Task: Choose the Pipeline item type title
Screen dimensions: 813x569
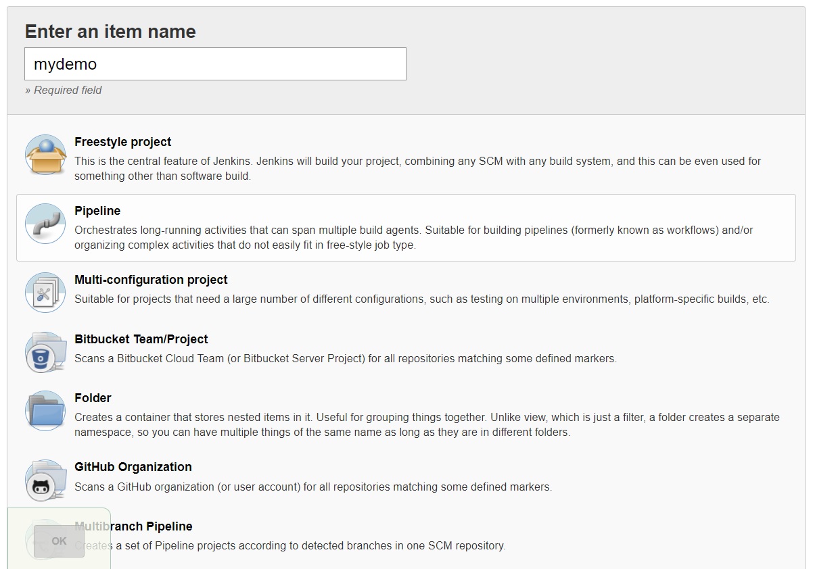Action: 97,211
